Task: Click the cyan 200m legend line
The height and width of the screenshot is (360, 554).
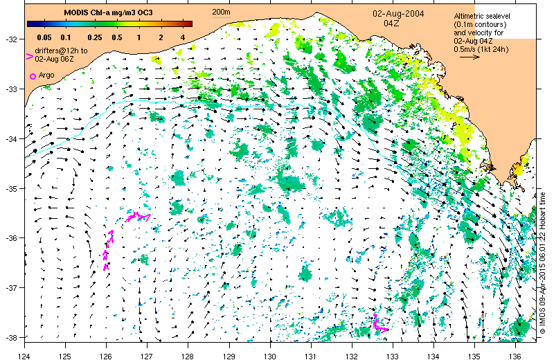Action: [x=221, y=17]
